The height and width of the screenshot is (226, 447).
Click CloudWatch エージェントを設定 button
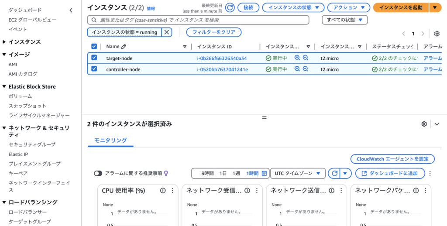coord(392,159)
